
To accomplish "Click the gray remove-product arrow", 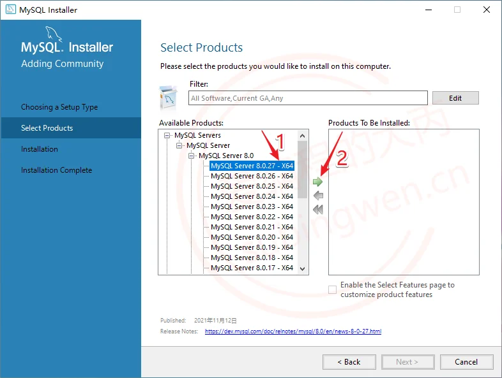I will (318, 196).
